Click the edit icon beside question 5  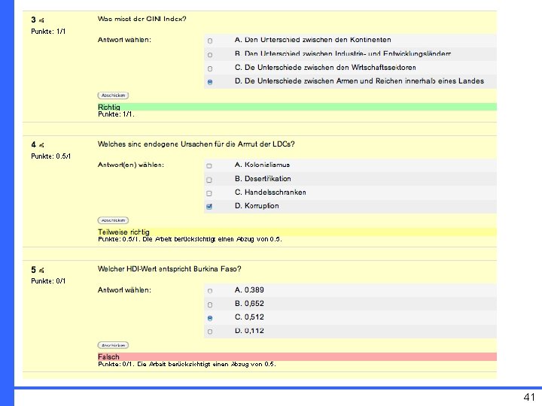[x=41, y=270]
